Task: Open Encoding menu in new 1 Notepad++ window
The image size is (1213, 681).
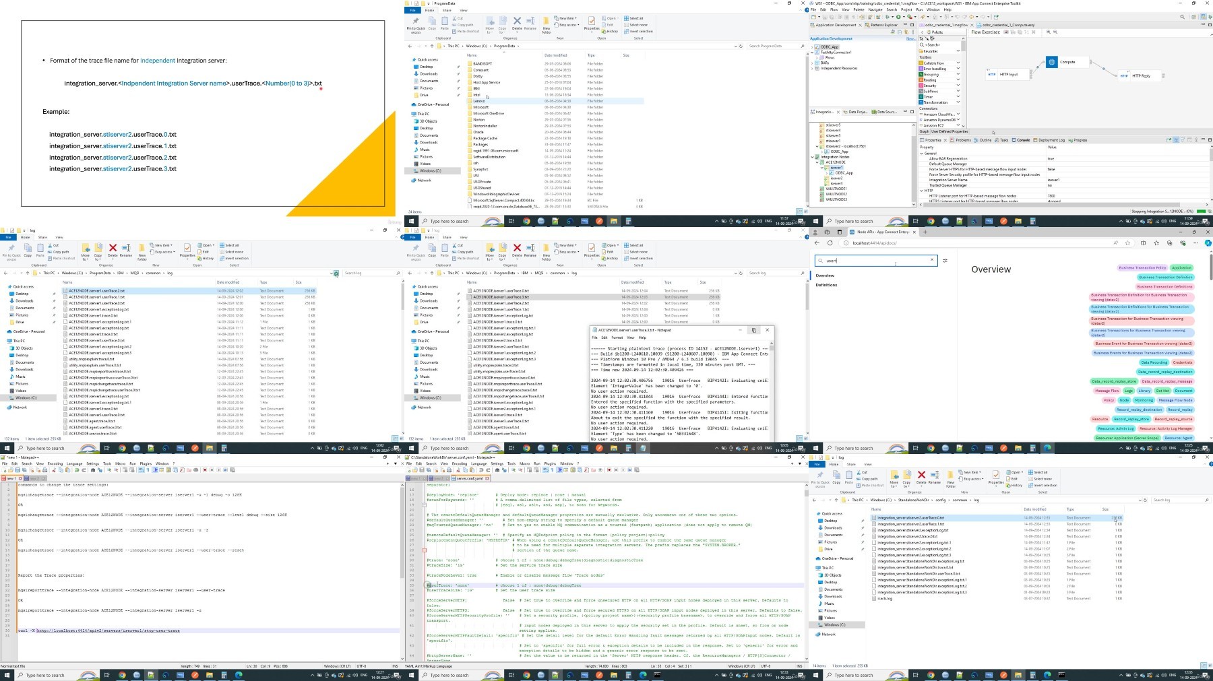Action: pos(55,463)
